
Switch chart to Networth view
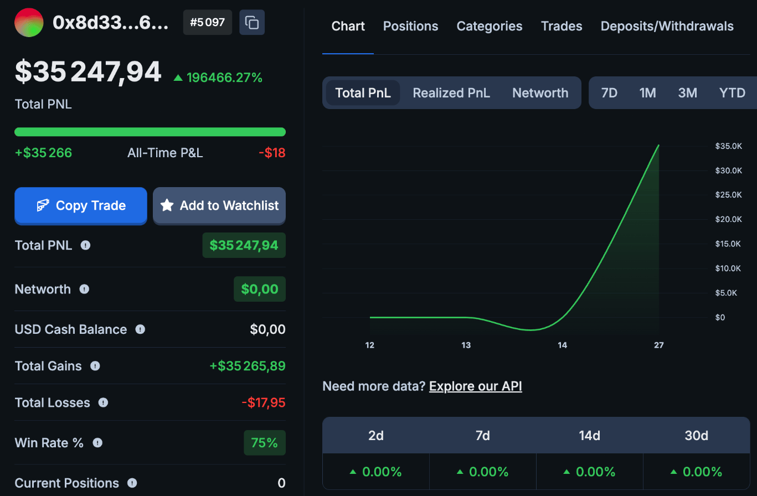tap(540, 92)
